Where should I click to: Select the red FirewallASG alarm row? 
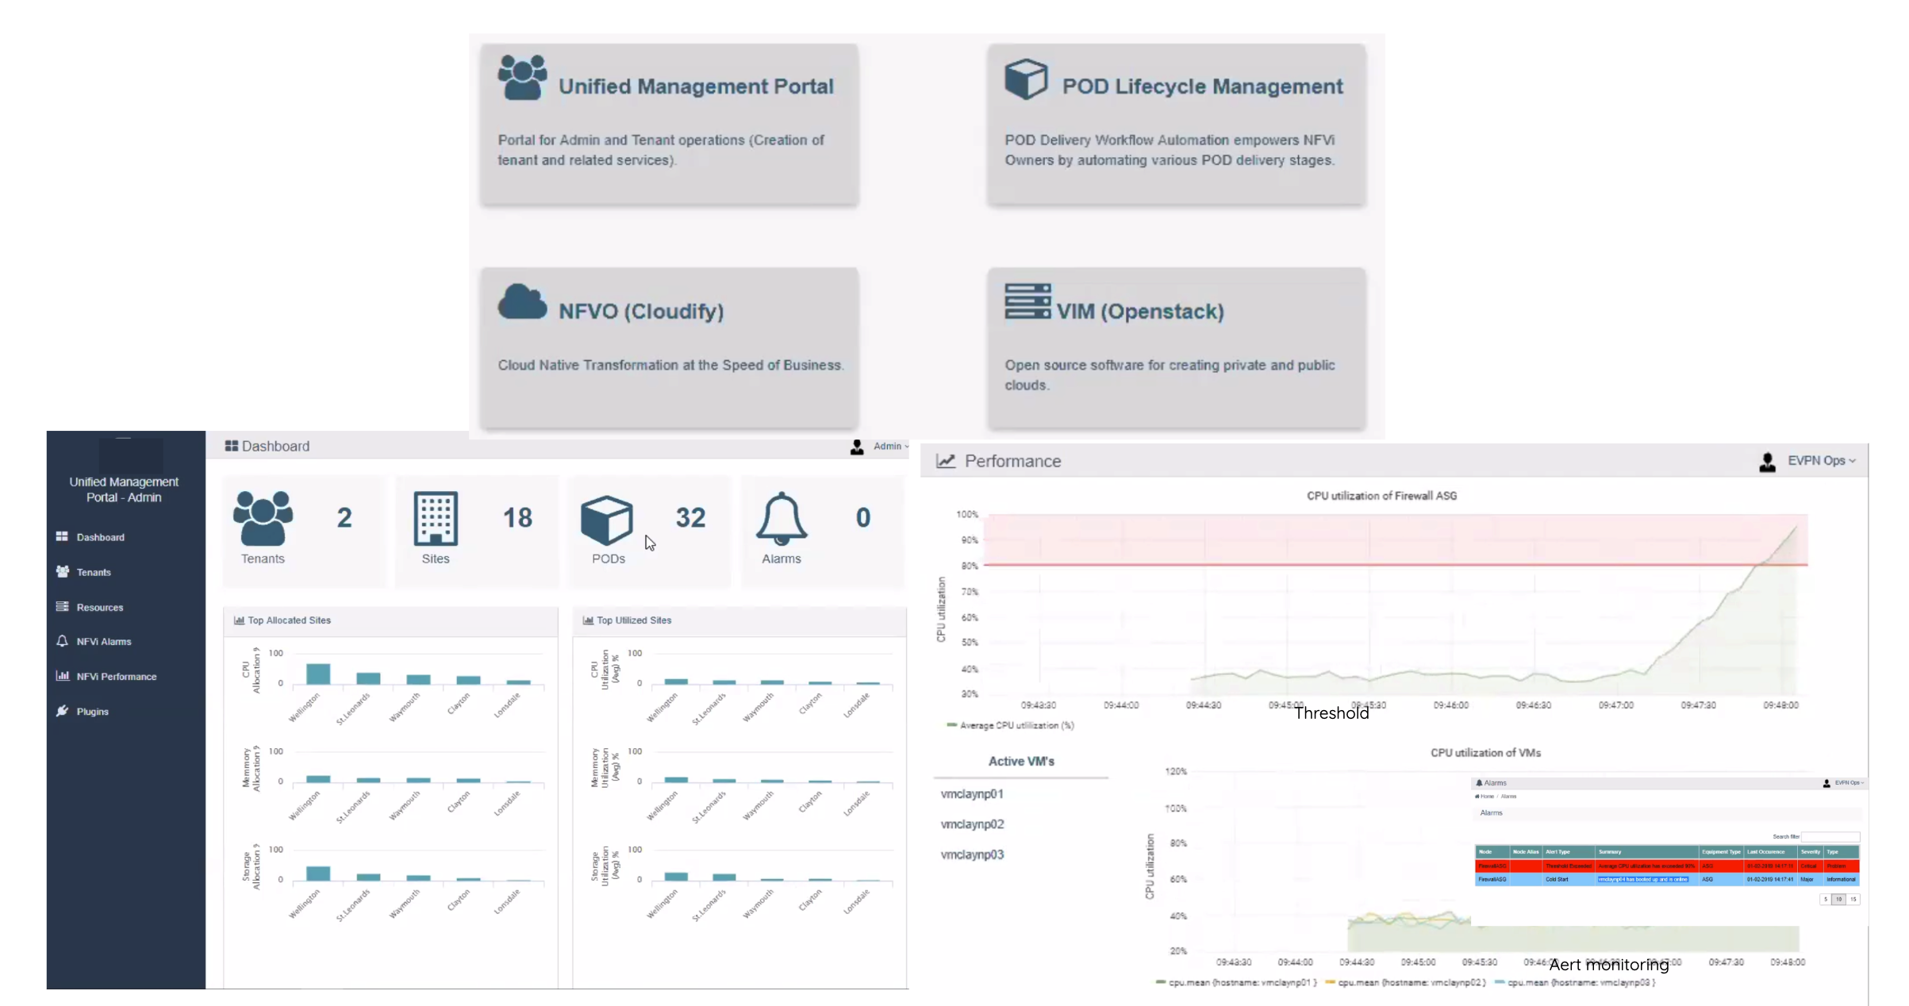tap(1667, 866)
